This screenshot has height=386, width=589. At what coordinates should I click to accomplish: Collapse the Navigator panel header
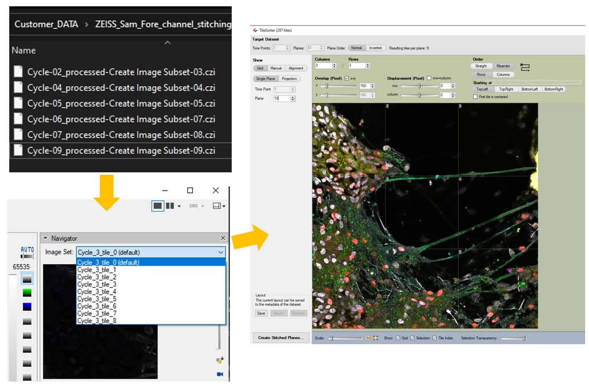[x=45, y=238]
